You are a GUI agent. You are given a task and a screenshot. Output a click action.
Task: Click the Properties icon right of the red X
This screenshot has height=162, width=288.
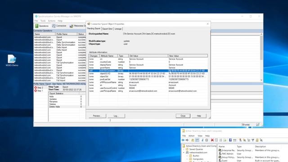[x=216, y=140]
